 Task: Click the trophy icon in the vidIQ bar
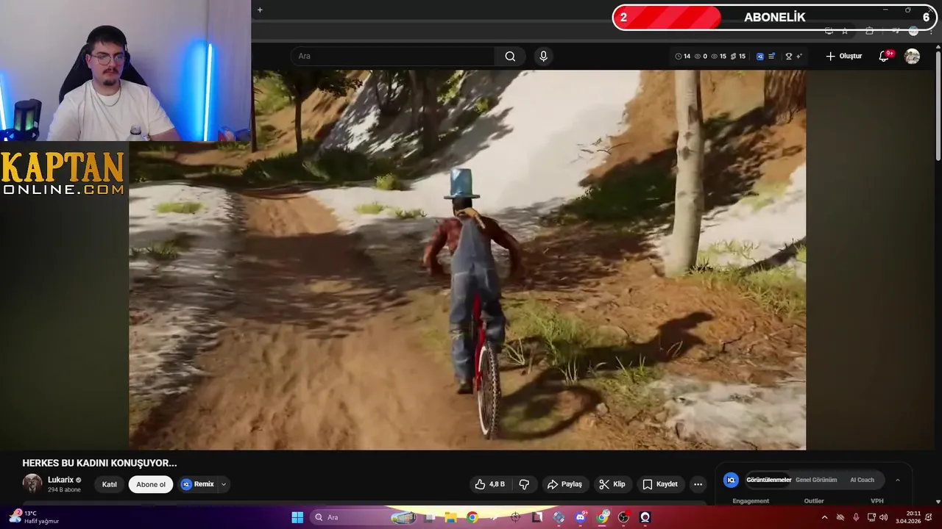coord(789,56)
